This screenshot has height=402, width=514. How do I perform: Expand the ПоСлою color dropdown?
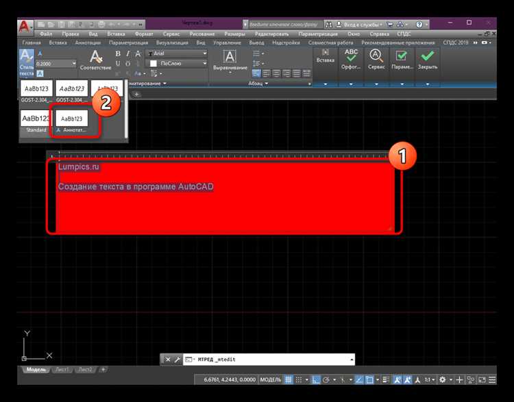click(177, 64)
